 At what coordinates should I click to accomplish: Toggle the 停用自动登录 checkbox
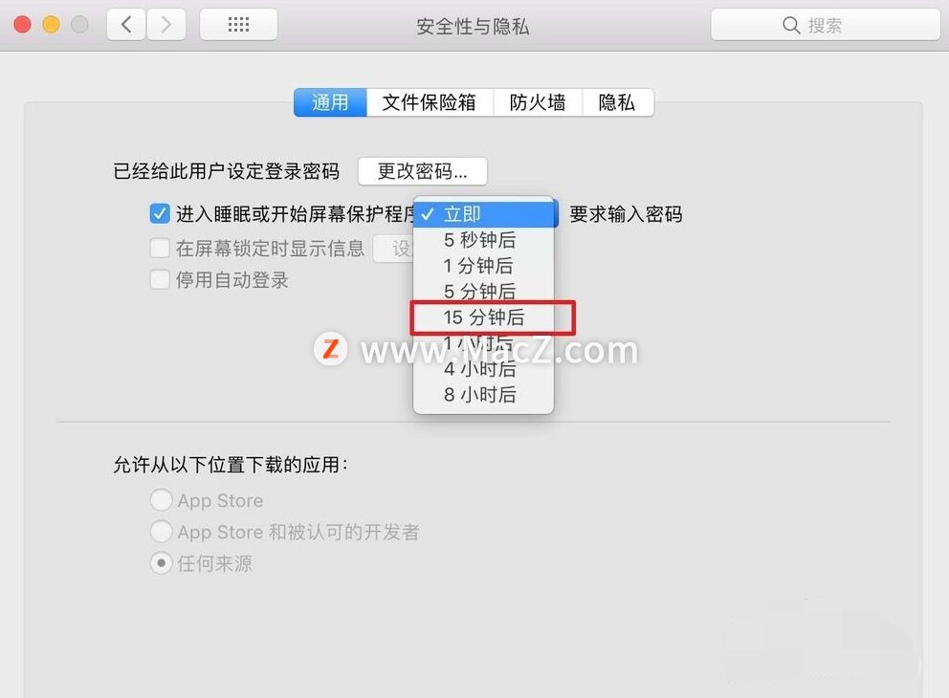pyautogui.click(x=160, y=279)
